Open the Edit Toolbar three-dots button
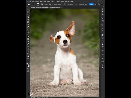Screen dimensions: 131x98 (x=28, y=61)
